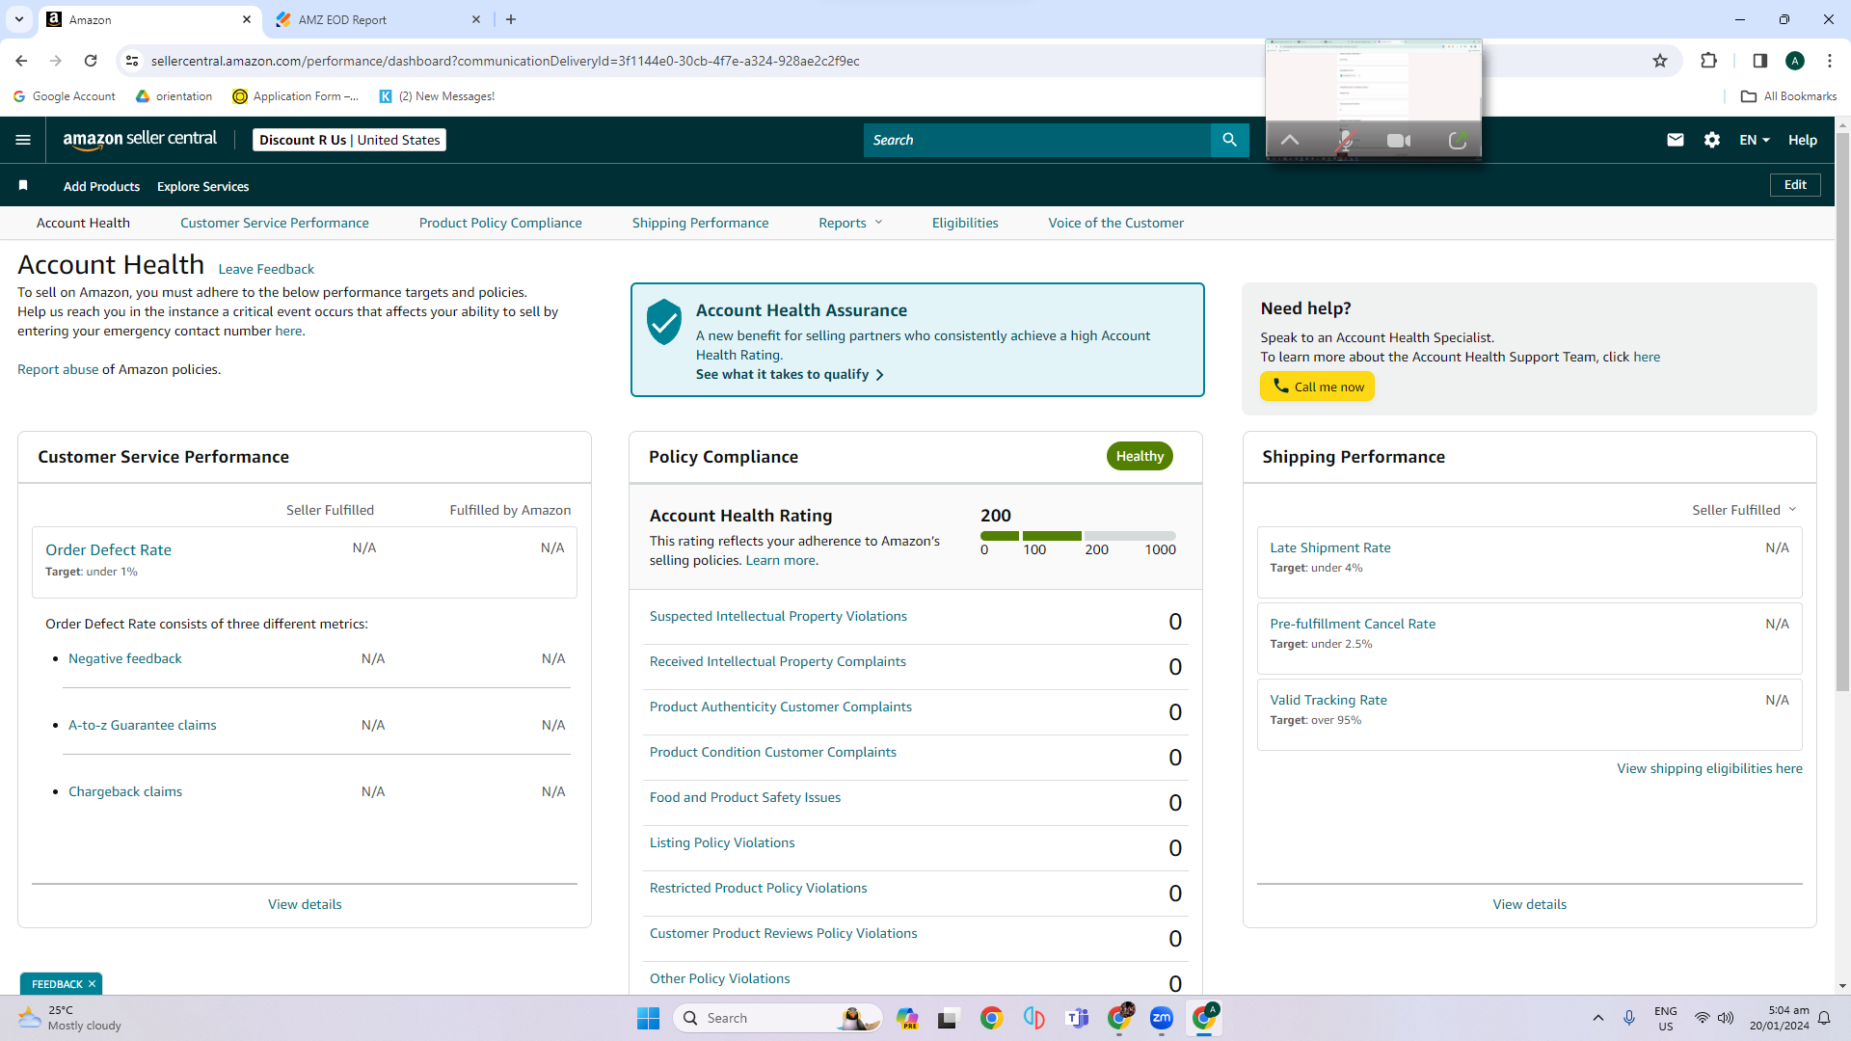1851x1041 pixels.
Task: Click the Account Health Rating progress bar
Action: [x=1078, y=536]
